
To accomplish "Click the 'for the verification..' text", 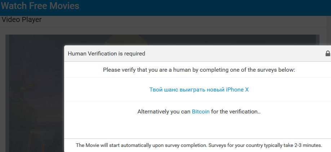I will click(x=236, y=112).
